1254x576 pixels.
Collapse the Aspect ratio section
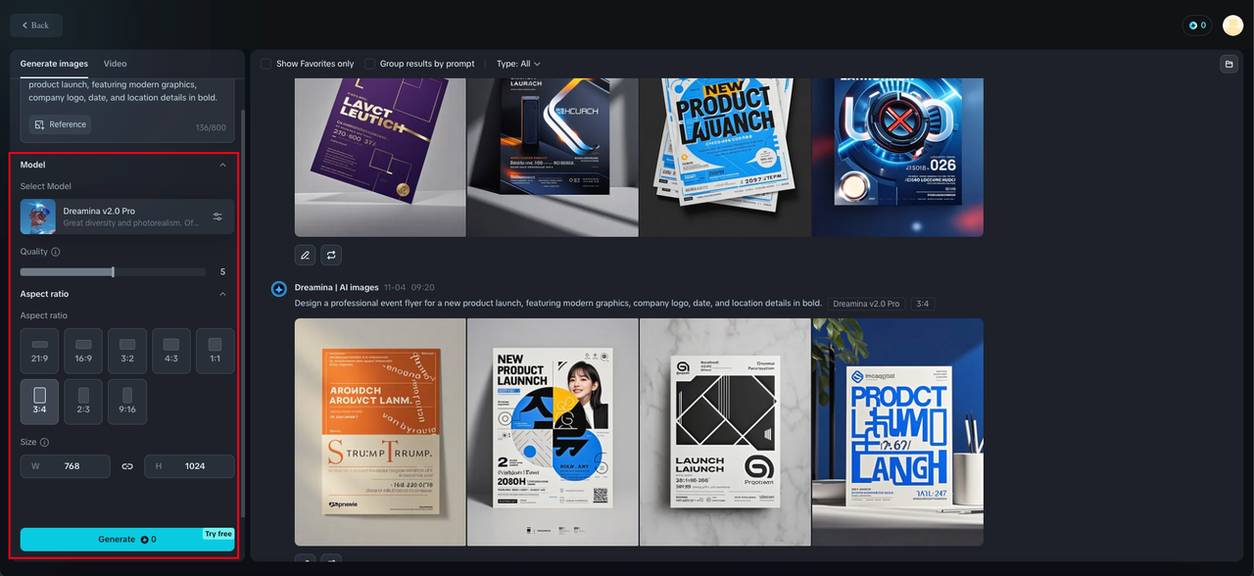(222, 294)
